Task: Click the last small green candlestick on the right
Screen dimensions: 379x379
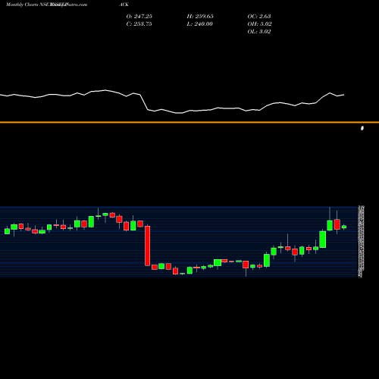Action: click(344, 227)
